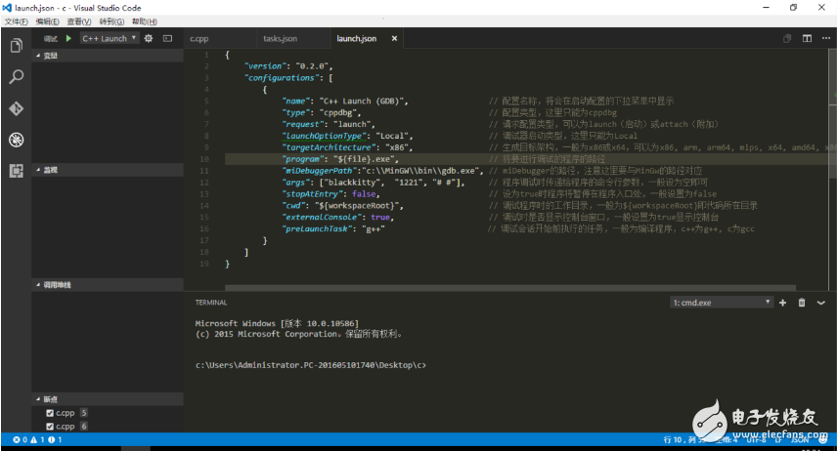Open the cmd.exe terminal selector dropdown
This screenshot has height=451, width=837.
click(x=722, y=303)
